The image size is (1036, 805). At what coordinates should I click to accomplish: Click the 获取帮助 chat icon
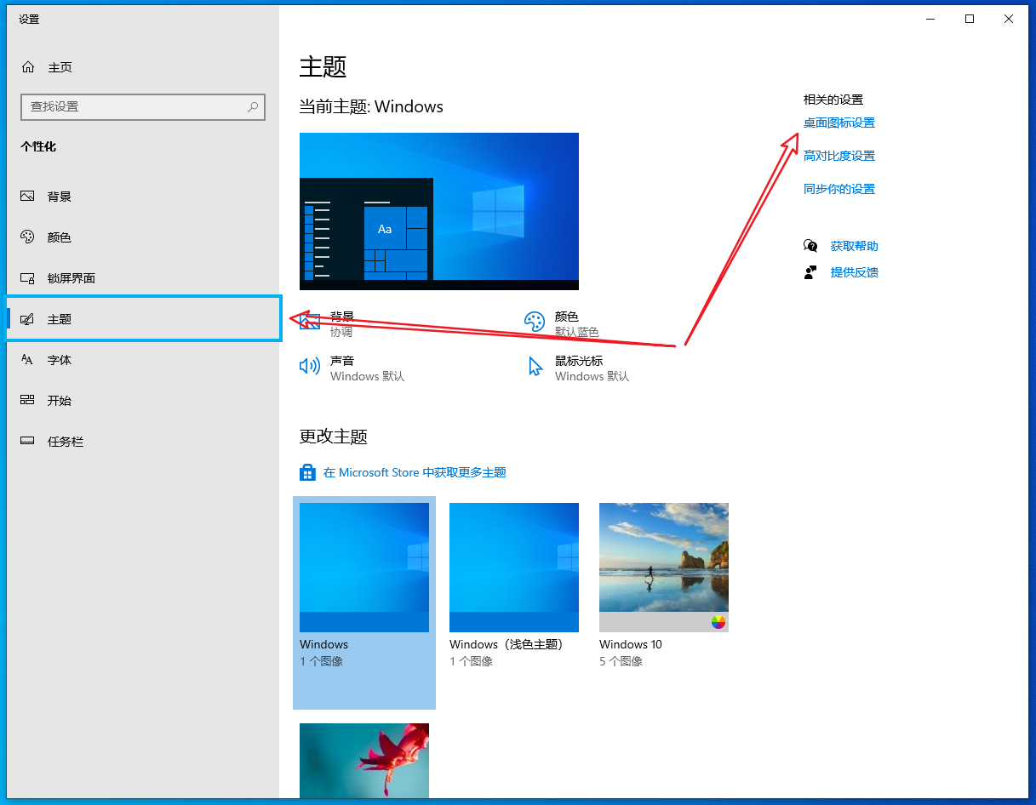point(810,246)
